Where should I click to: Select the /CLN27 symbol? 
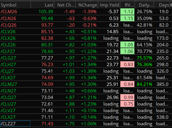tap(8, 91)
